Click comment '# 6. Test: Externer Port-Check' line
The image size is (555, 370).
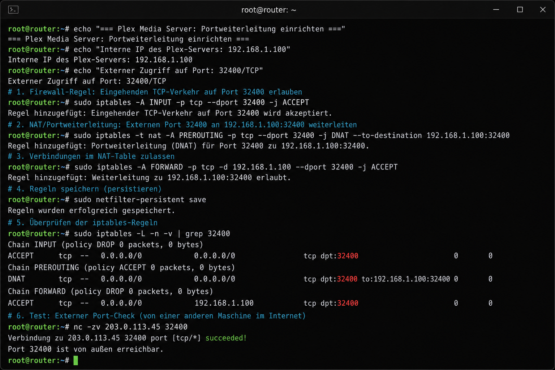coord(157,316)
